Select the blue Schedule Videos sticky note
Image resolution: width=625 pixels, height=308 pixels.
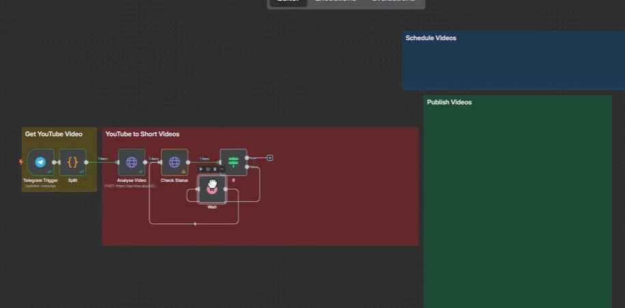514,61
